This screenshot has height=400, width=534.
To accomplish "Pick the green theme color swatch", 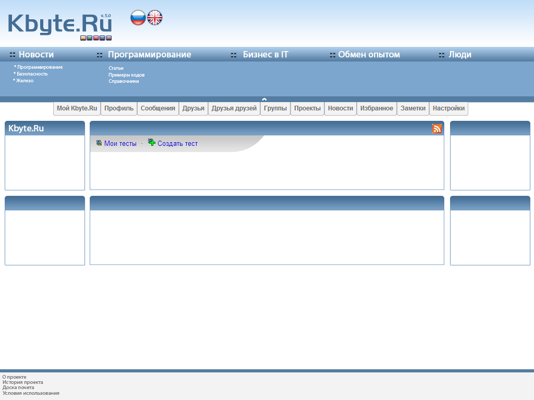I will coord(90,38).
